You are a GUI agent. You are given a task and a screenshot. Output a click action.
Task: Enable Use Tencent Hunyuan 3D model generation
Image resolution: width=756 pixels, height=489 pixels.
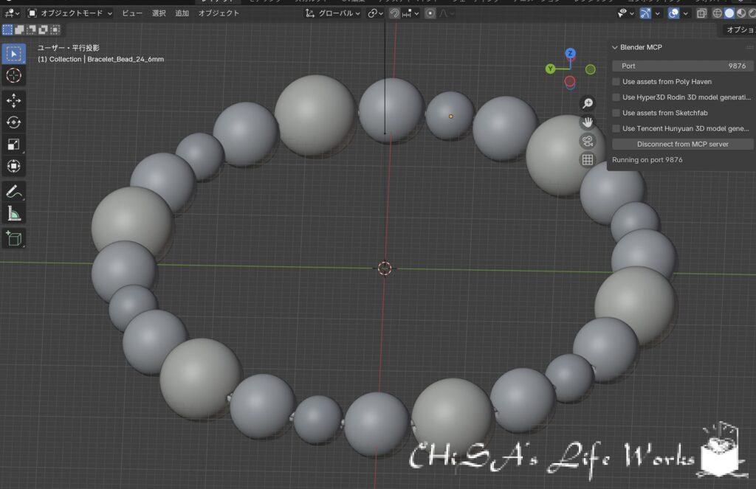pos(616,128)
